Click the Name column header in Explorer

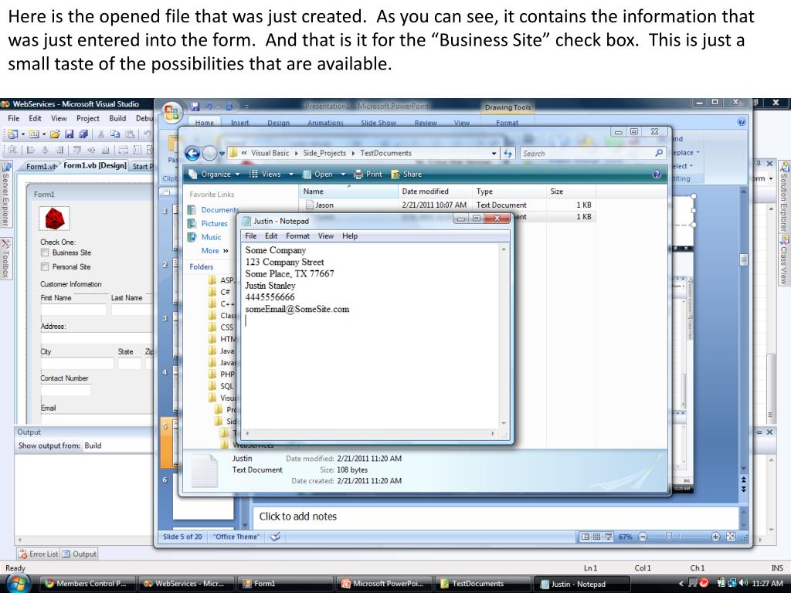coord(348,191)
